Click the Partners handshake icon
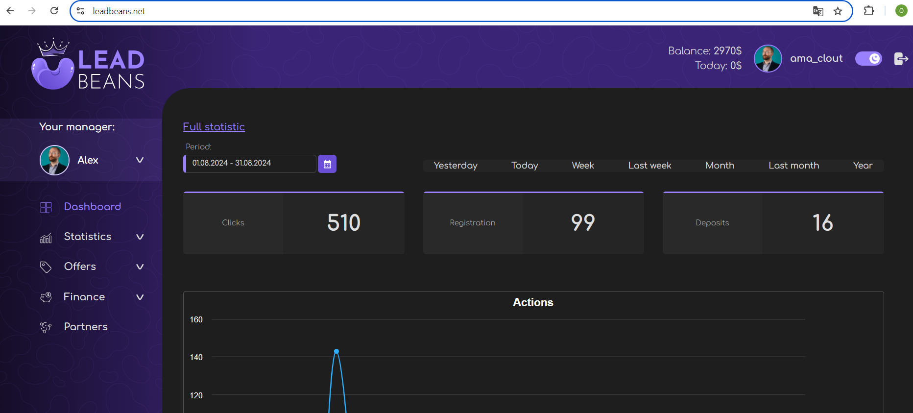This screenshot has width=913, height=413. click(x=46, y=327)
